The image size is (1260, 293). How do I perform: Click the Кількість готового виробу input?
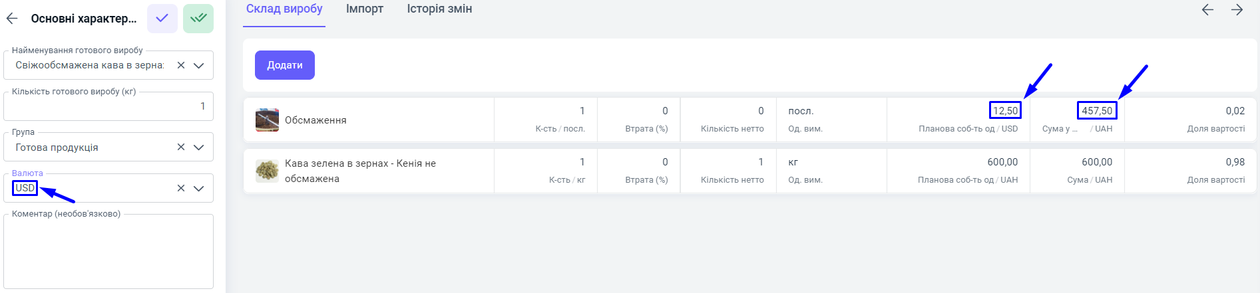(x=108, y=106)
